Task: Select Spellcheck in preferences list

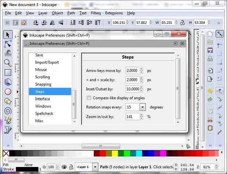Action: [x=50, y=114]
